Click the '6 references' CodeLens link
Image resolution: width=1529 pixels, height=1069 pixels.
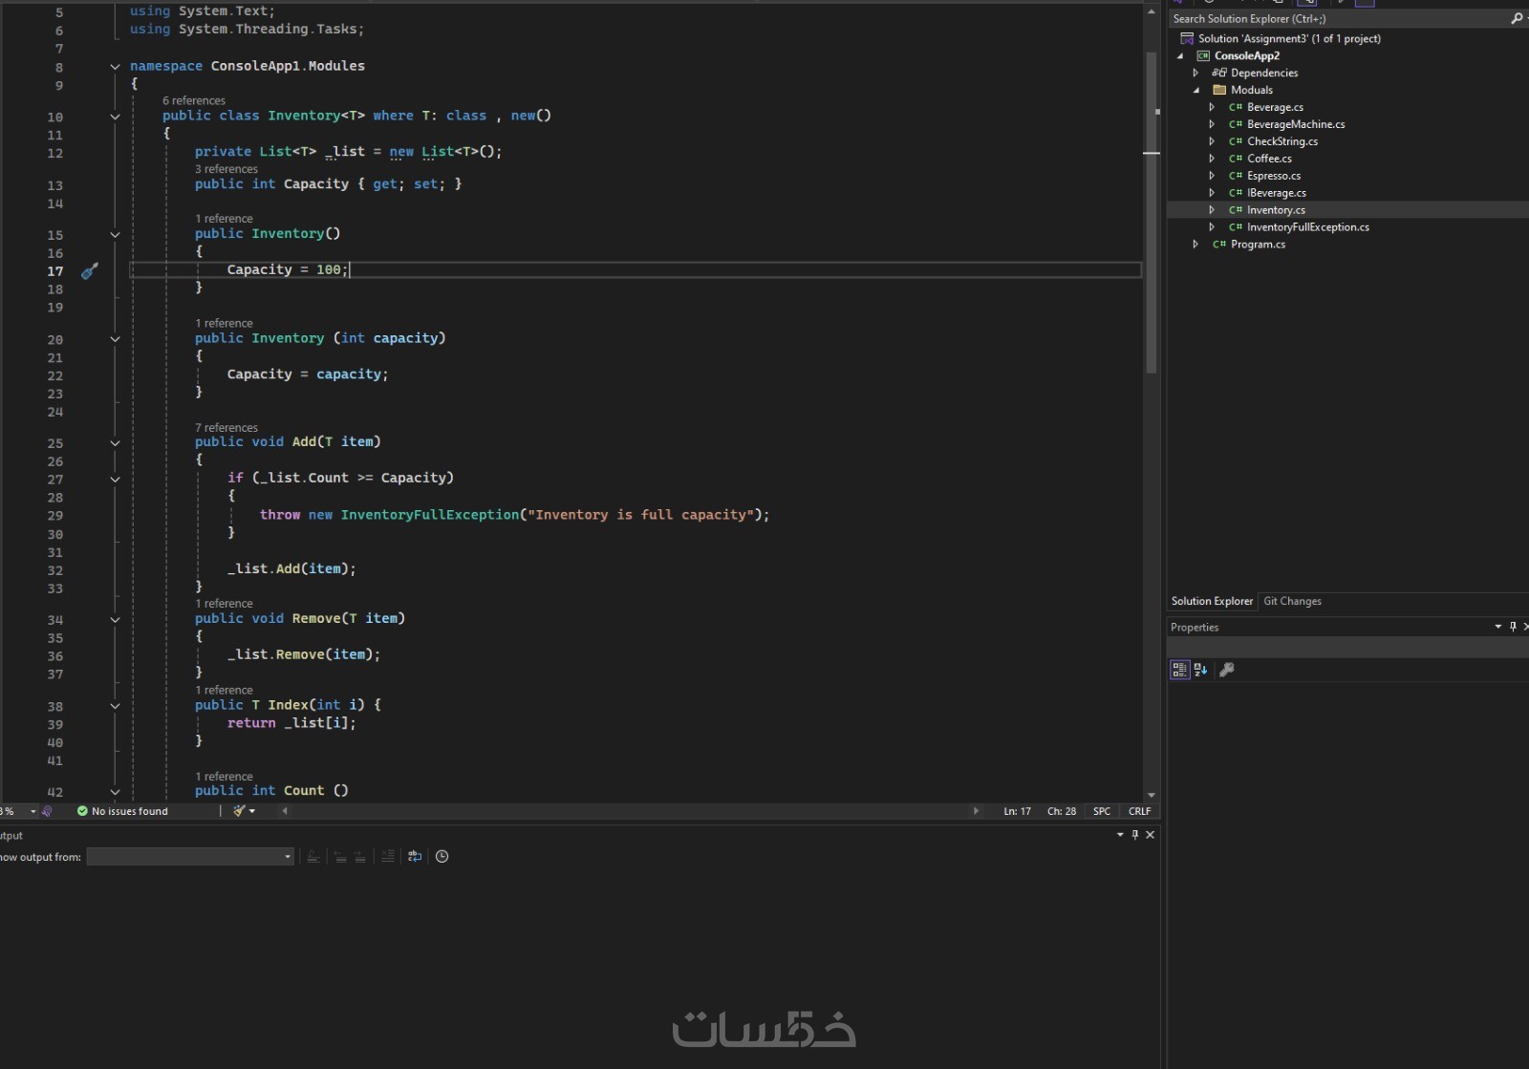coord(194,100)
